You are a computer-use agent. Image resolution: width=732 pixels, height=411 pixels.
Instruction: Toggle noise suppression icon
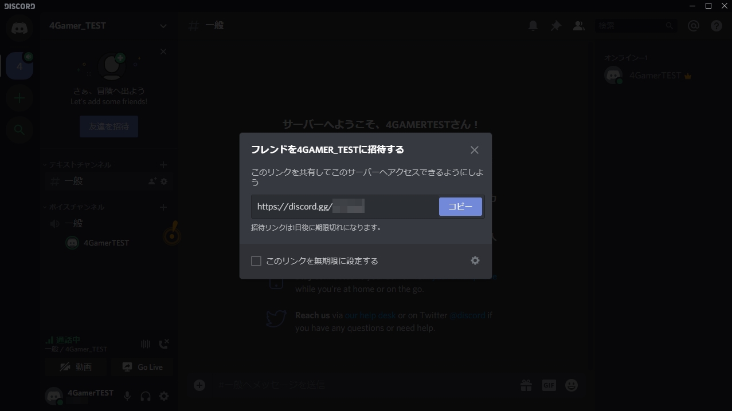[x=146, y=344]
